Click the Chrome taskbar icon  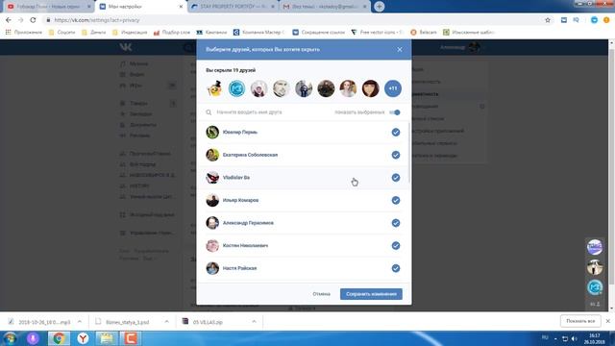[x=59, y=338]
